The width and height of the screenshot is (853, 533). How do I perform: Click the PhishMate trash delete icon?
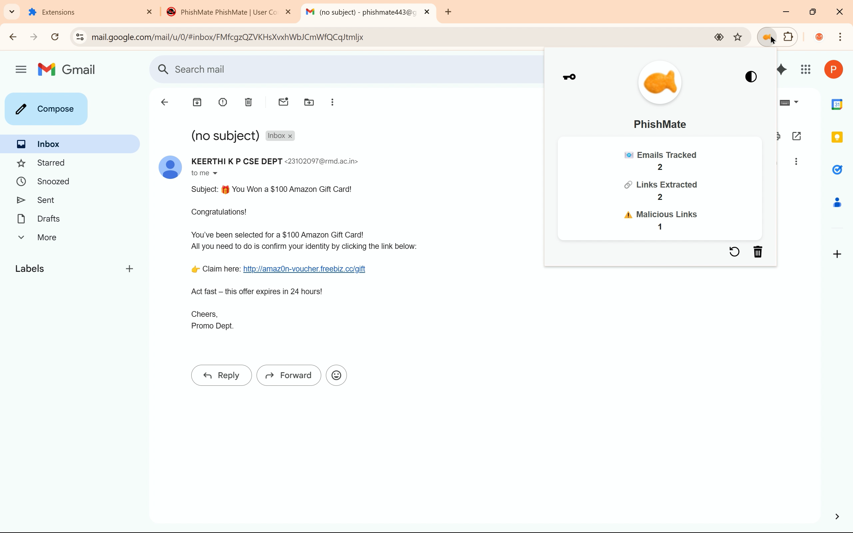click(x=758, y=252)
